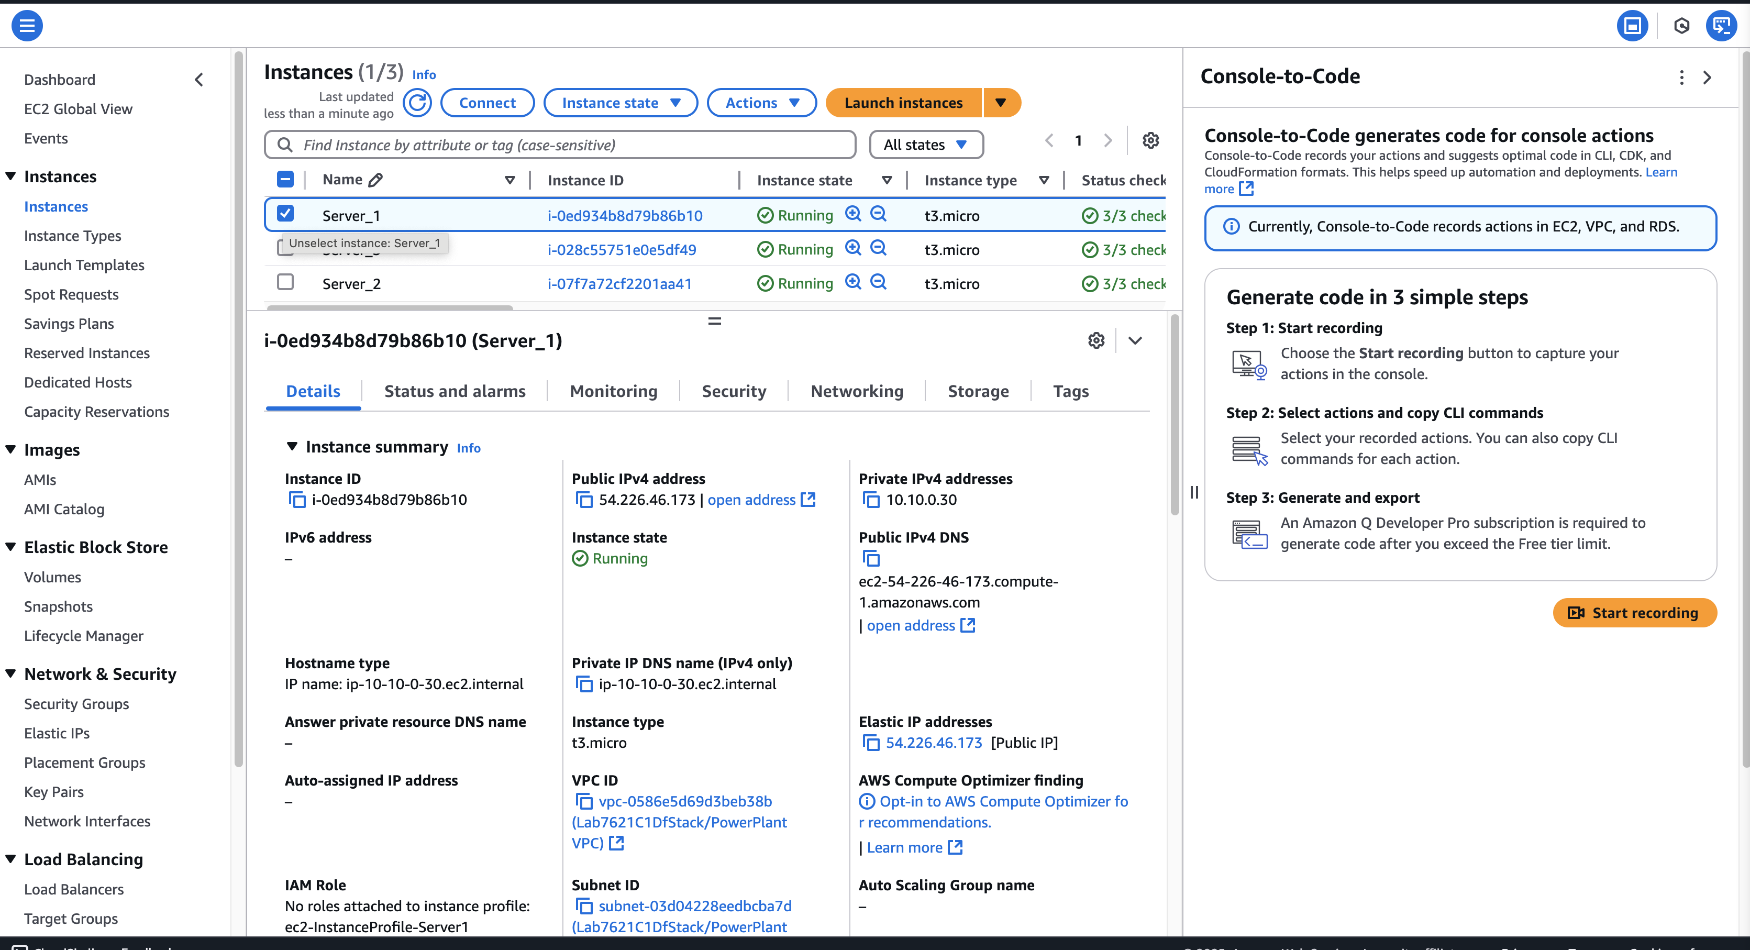The height and width of the screenshot is (950, 1750).
Task: Open the hamburger navigation menu
Action: coord(27,26)
